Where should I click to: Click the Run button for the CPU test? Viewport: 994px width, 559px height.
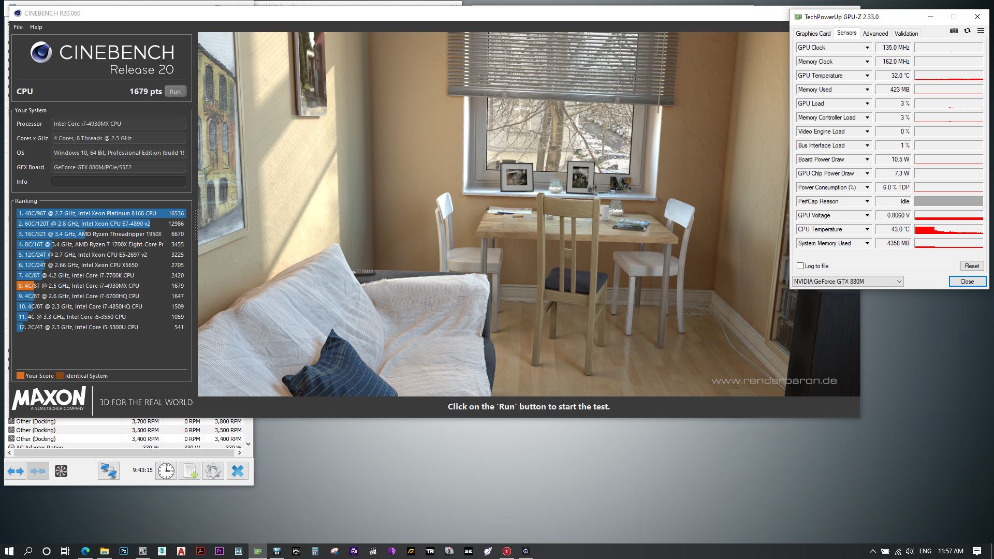176,92
